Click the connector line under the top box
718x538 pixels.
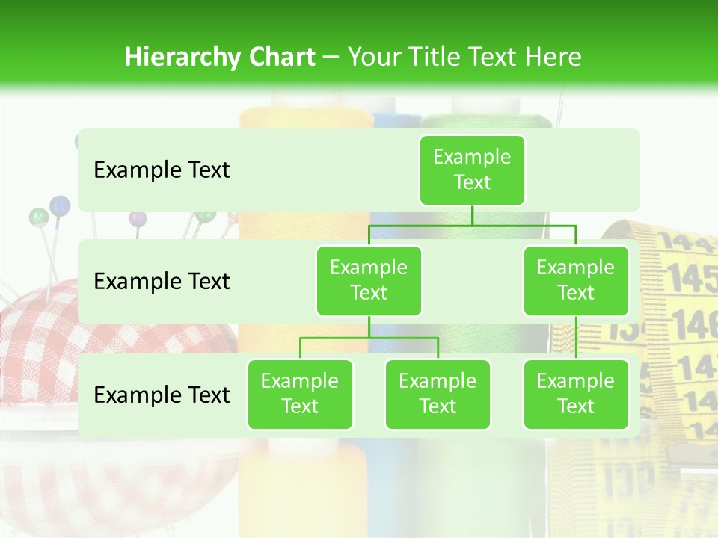tap(472, 215)
